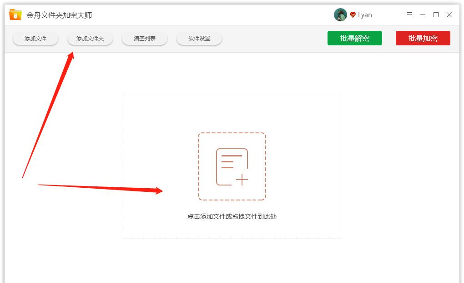Click the yellow folder app logo
Screen dimensions: 464x283
point(14,14)
